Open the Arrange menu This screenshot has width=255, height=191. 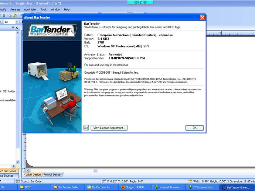15,10
